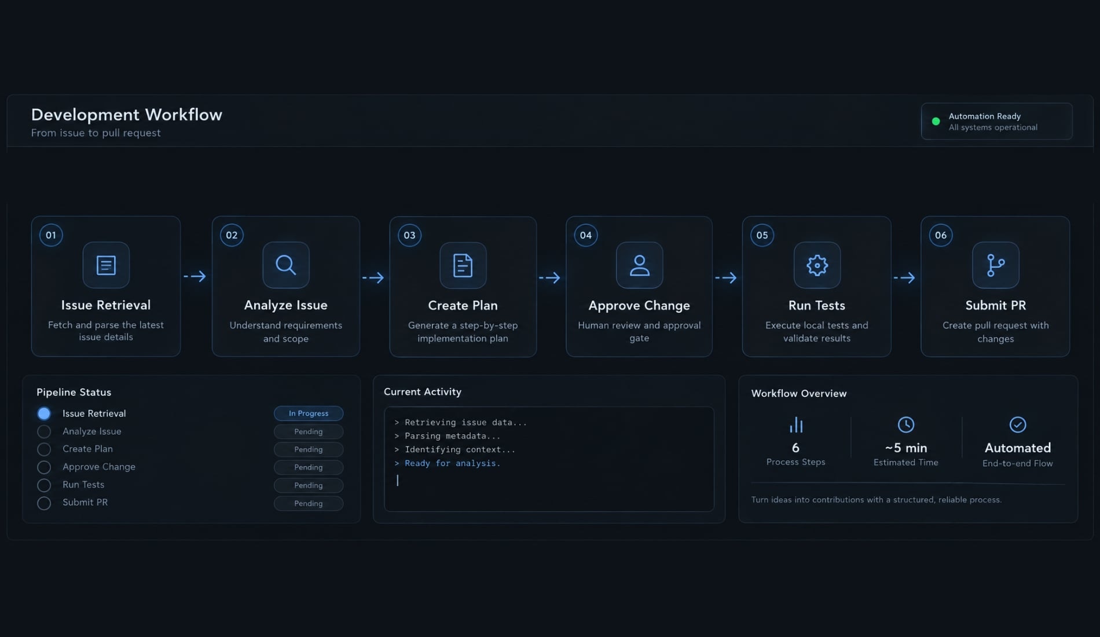The width and height of the screenshot is (1100, 637).
Task: Click the 02 step number badge
Action: (232, 235)
